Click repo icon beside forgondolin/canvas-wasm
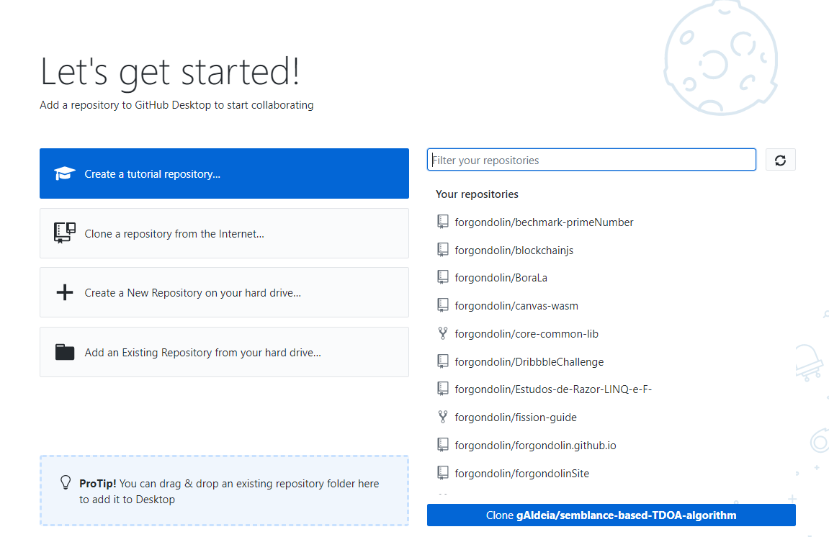Viewport: 829px width, 537px height. (x=443, y=305)
